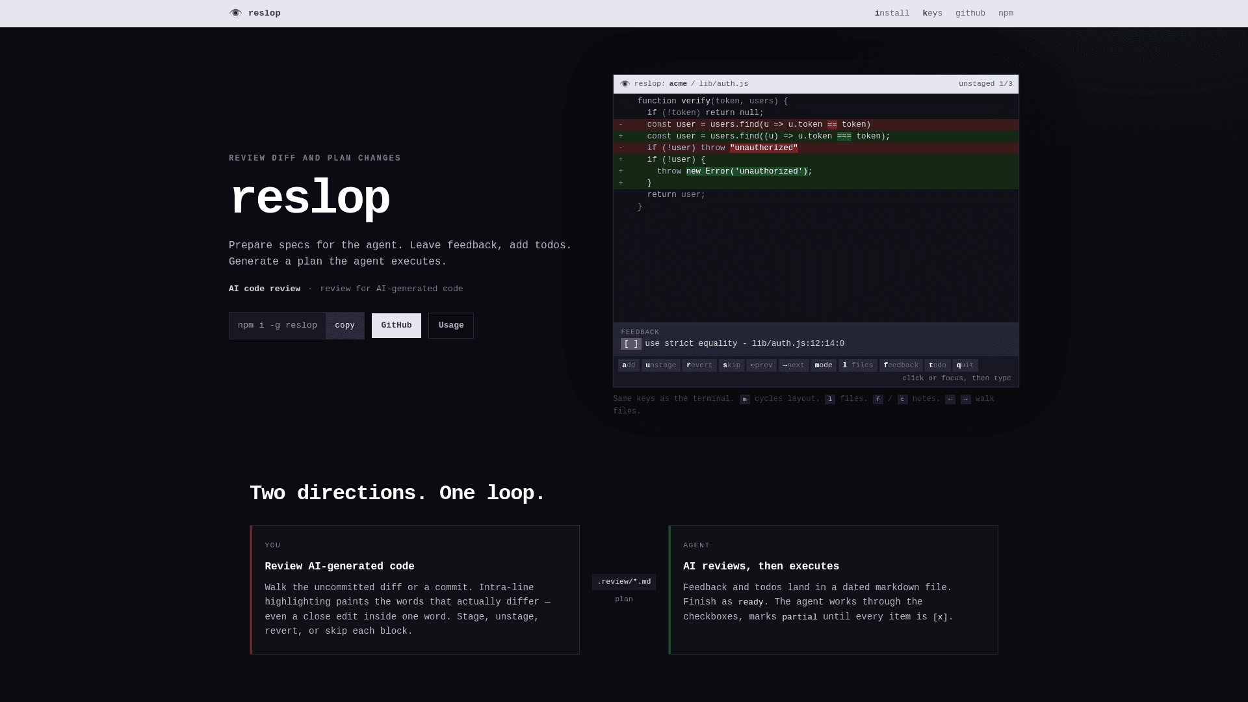Click the eye icon in terminal titlebar
Image resolution: width=1248 pixels, height=702 pixels.
point(625,84)
